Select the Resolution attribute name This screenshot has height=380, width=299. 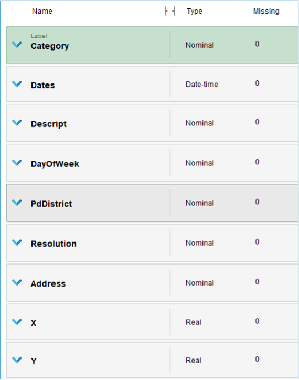pyautogui.click(x=54, y=244)
